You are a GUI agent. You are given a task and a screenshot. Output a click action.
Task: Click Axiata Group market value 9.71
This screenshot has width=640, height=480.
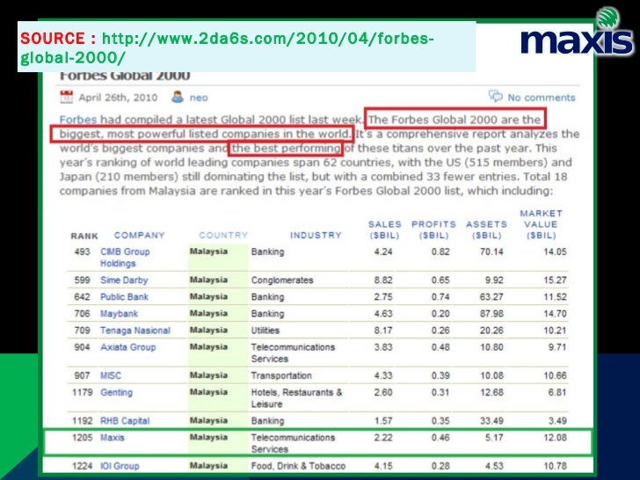click(557, 347)
